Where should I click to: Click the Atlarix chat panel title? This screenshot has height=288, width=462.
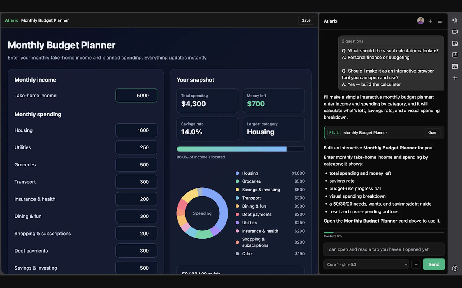330,21
